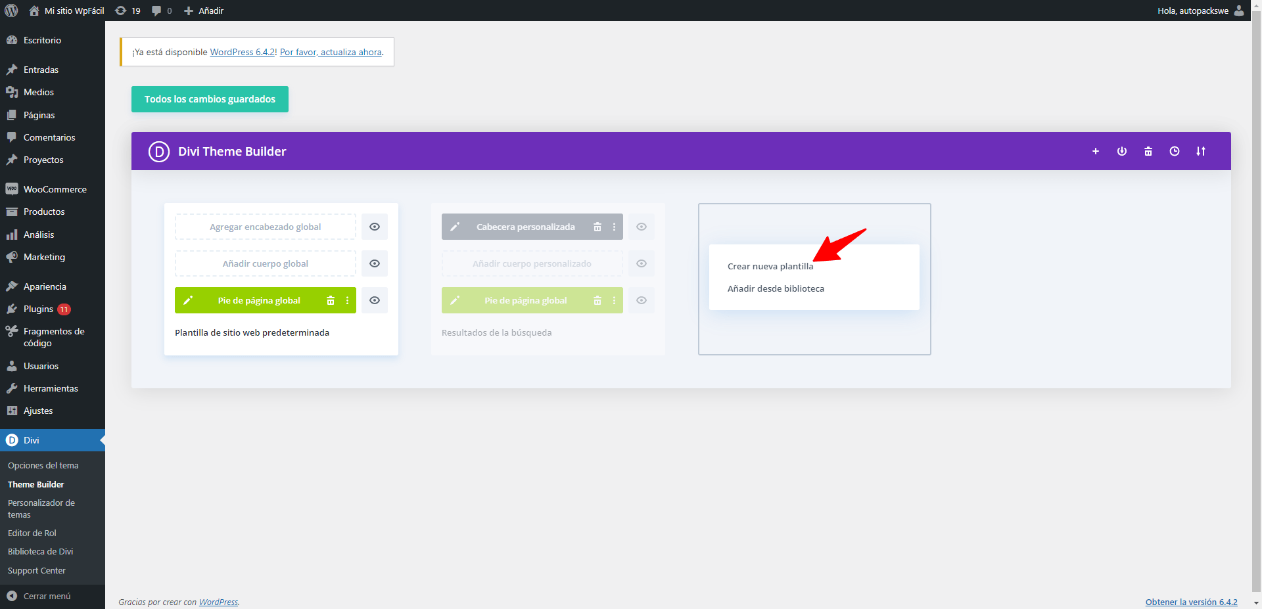Open the Hola, autopackswe user menu
The image size is (1262, 609).
point(1200,11)
